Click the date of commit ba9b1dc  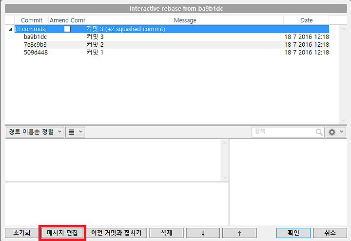pyautogui.click(x=307, y=37)
